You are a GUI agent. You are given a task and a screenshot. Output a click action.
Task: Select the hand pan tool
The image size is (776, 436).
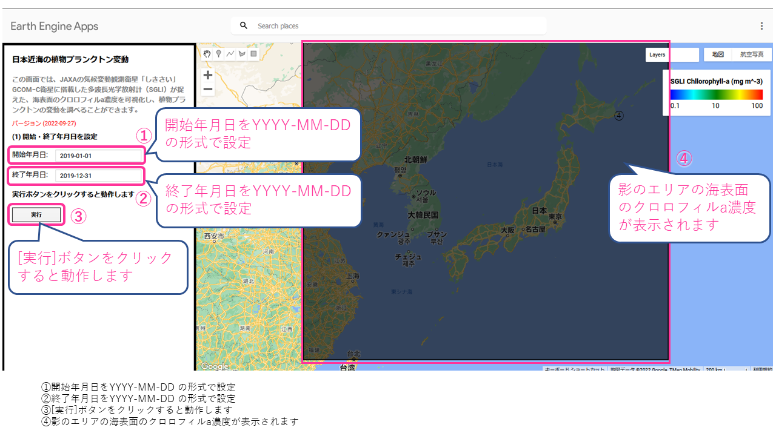click(207, 53)
